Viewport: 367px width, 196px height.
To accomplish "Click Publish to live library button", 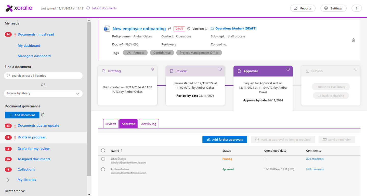I will [x=331, y=87].
